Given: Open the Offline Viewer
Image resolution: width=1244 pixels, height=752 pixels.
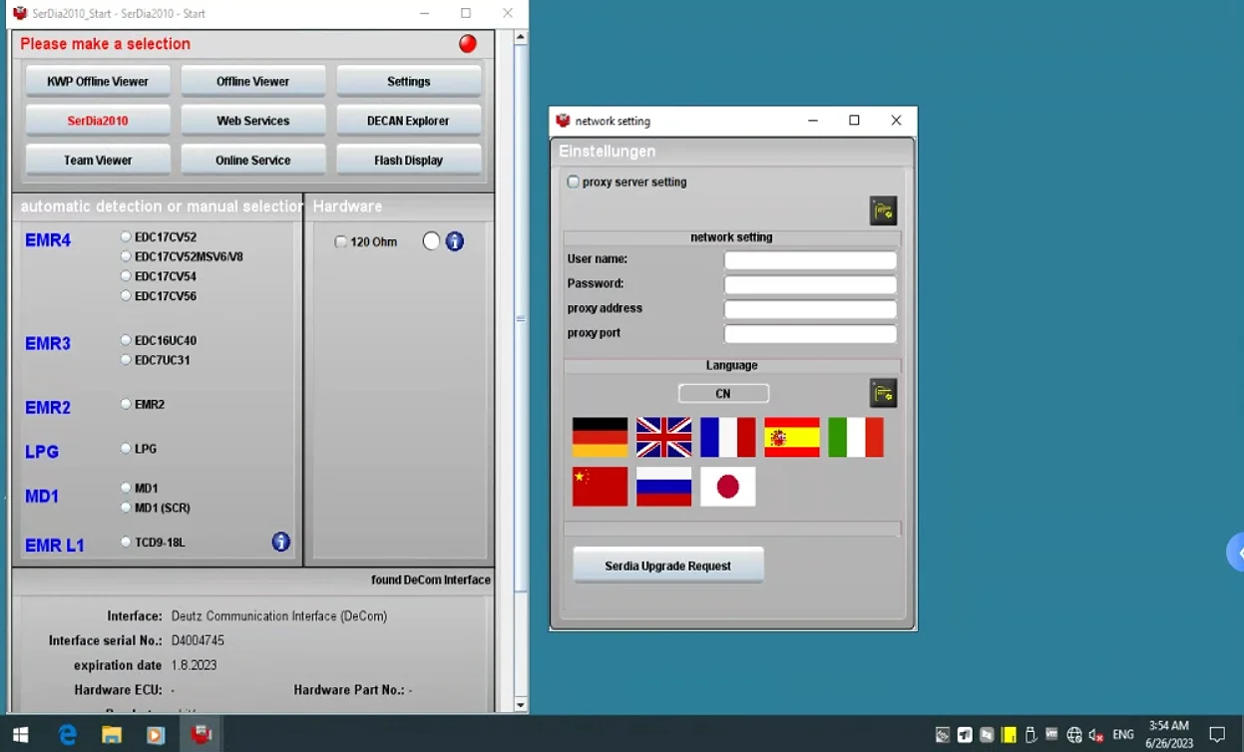Looking at the screenshot, I should (253, 82).
